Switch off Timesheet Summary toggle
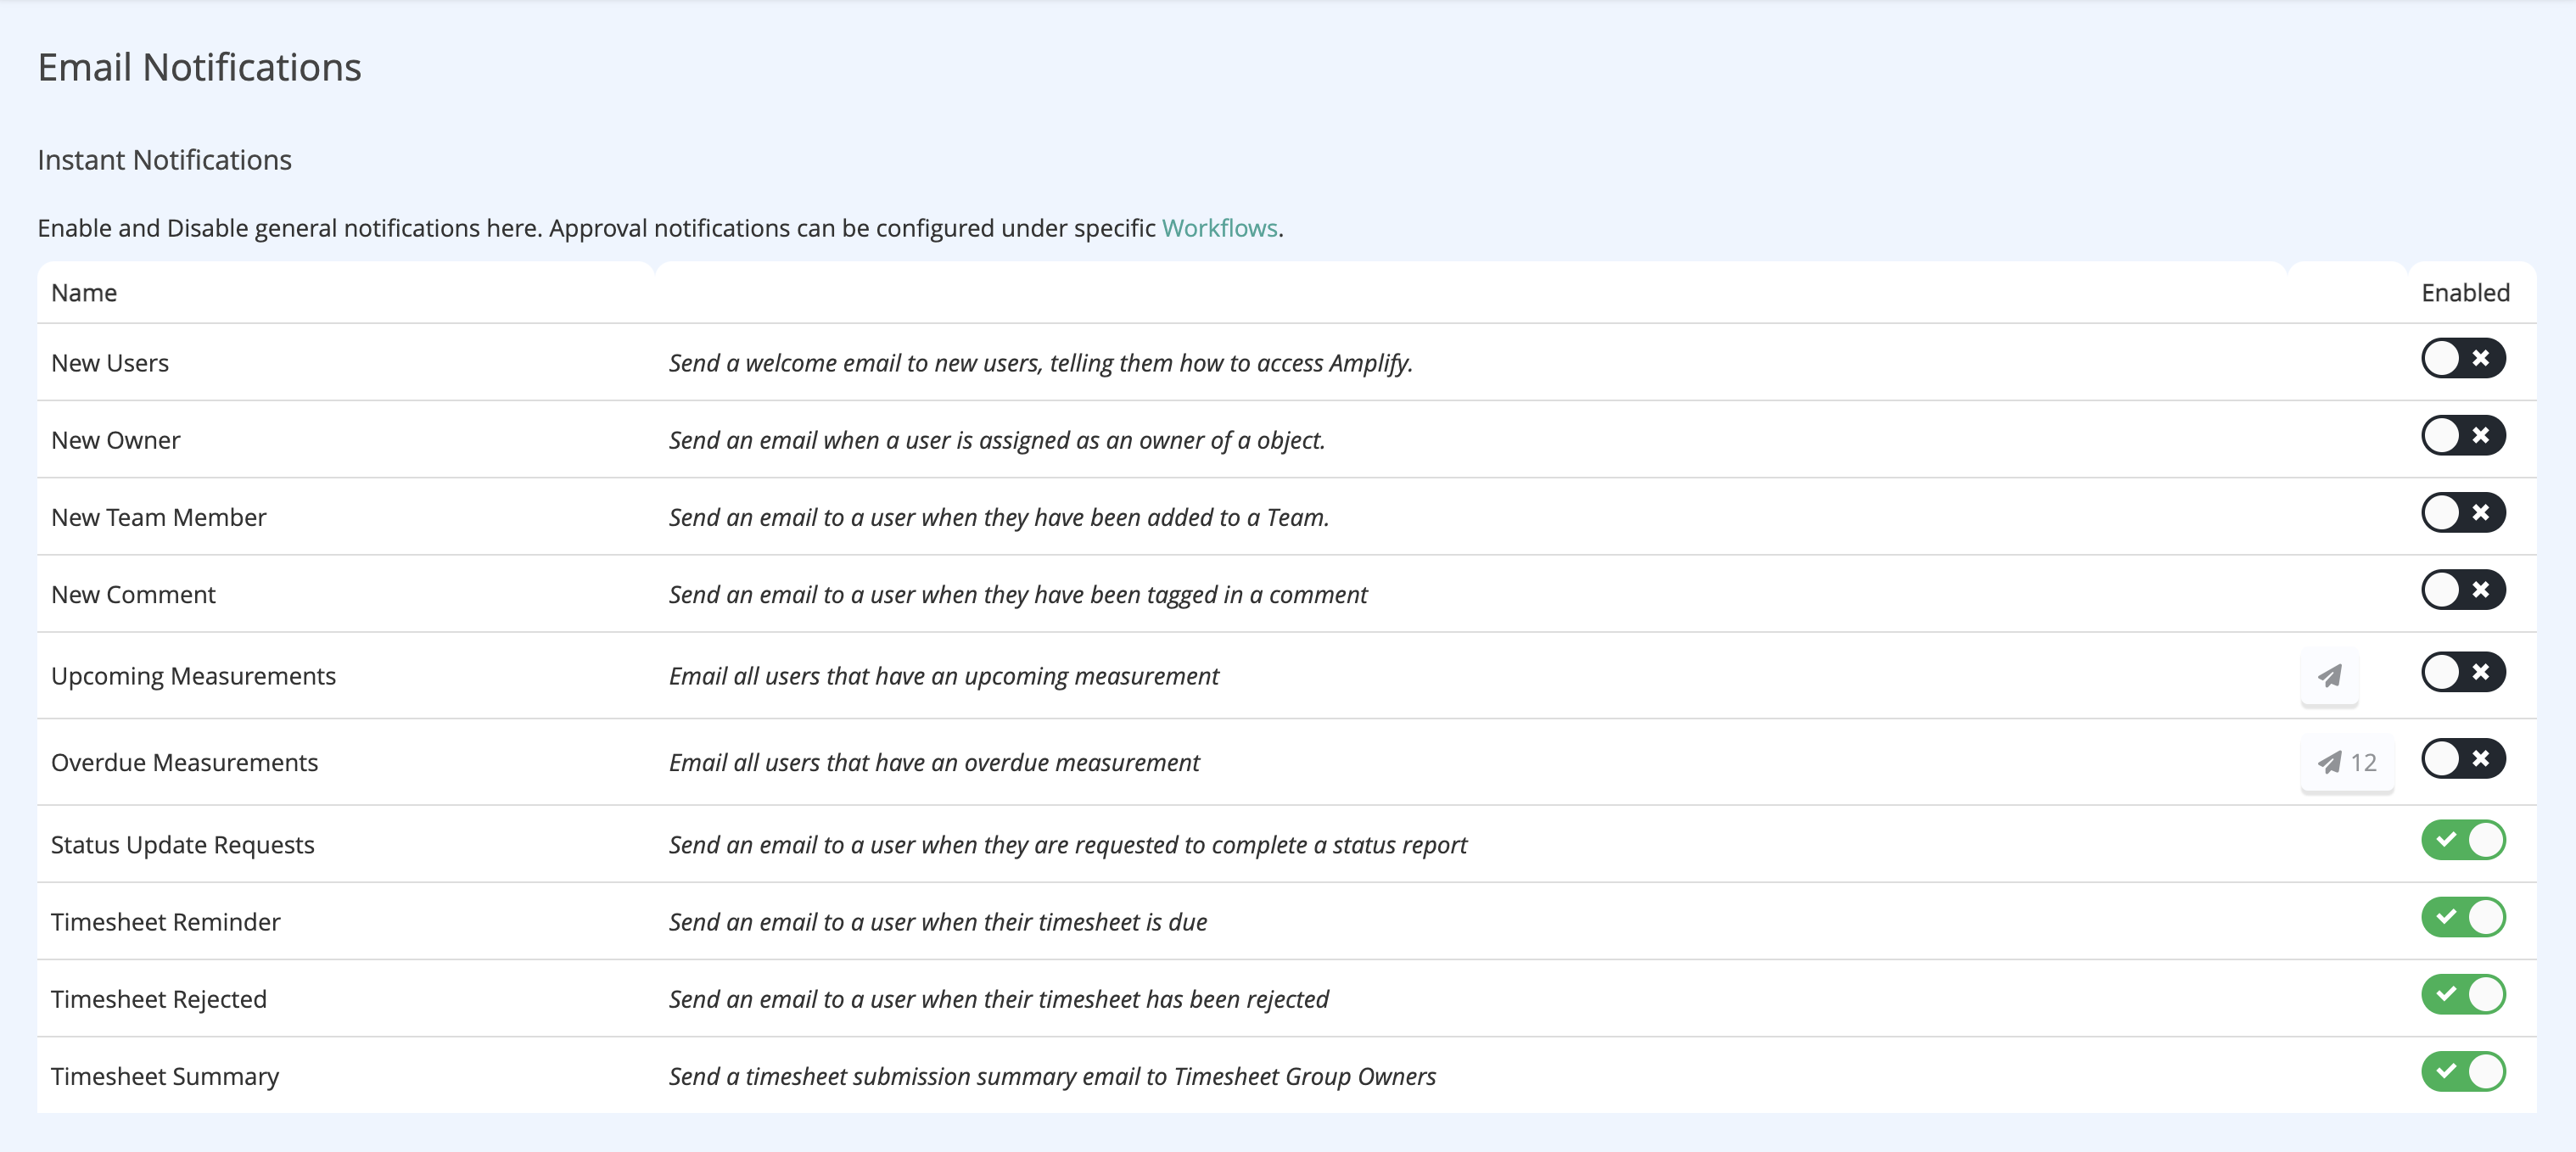The height and width of the screenshot is (1152, 2576). point(2462,1071)
